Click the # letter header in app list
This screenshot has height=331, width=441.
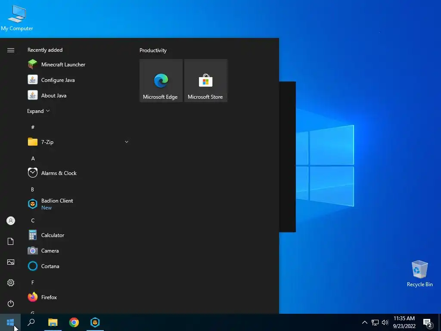(x=33, y=127)
